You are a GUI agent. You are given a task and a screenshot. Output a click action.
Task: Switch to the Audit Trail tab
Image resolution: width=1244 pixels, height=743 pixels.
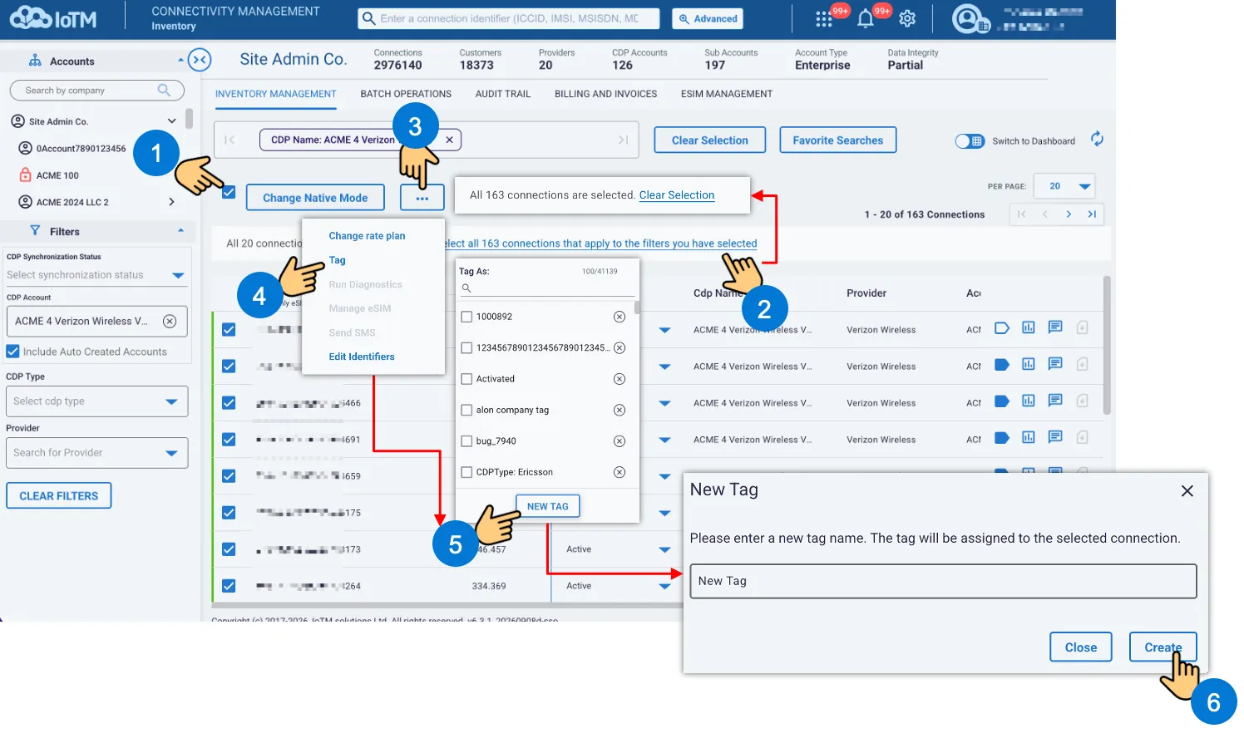pyautogui.click(x=503, y=94)
